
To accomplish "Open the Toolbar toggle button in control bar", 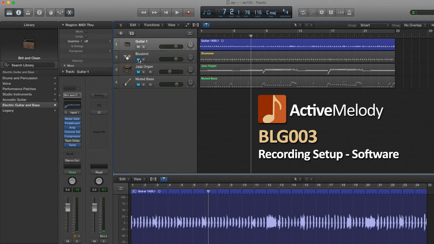I will point(28,13).
